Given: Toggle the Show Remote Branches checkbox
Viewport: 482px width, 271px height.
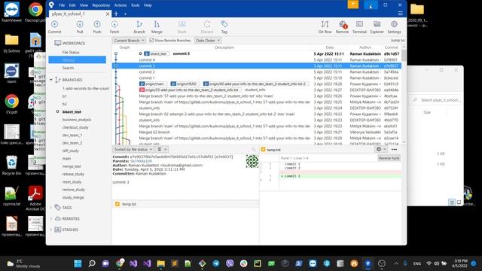Looking at the screenshot, I should tap(151, 40).
